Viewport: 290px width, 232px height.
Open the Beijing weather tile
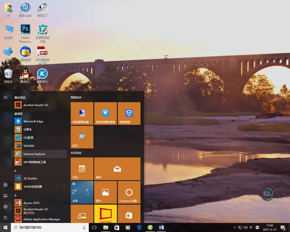click(x=82, y=192)
